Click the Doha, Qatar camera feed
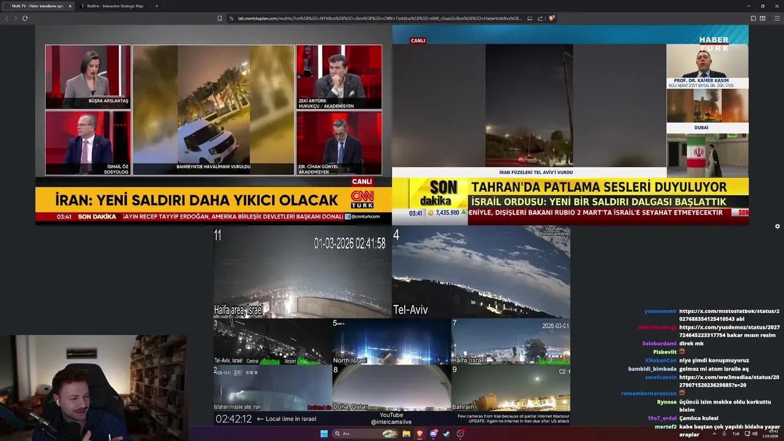The height and width of the screenshot is (441, 784). point(391,388)
